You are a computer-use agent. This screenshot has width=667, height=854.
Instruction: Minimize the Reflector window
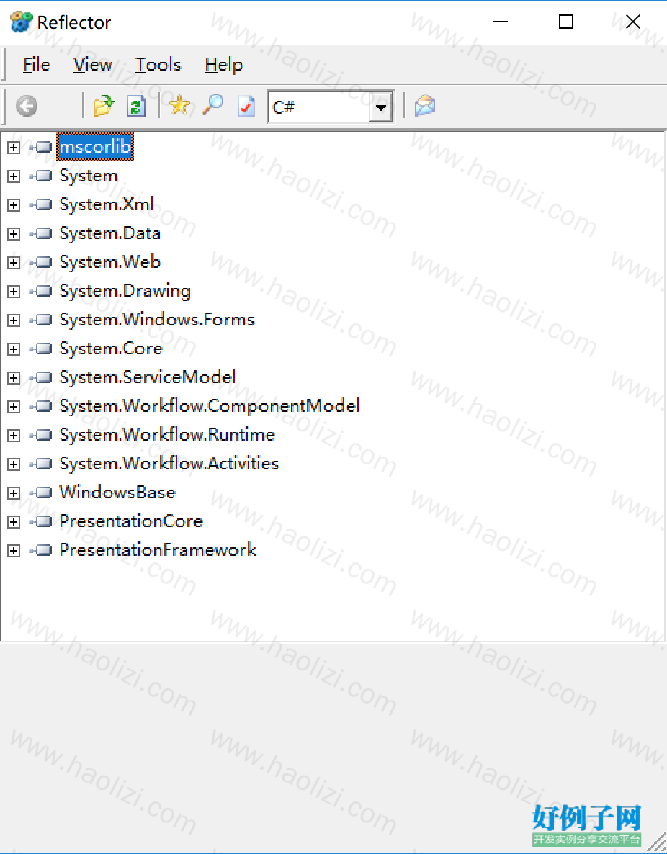tap(500, 22)
